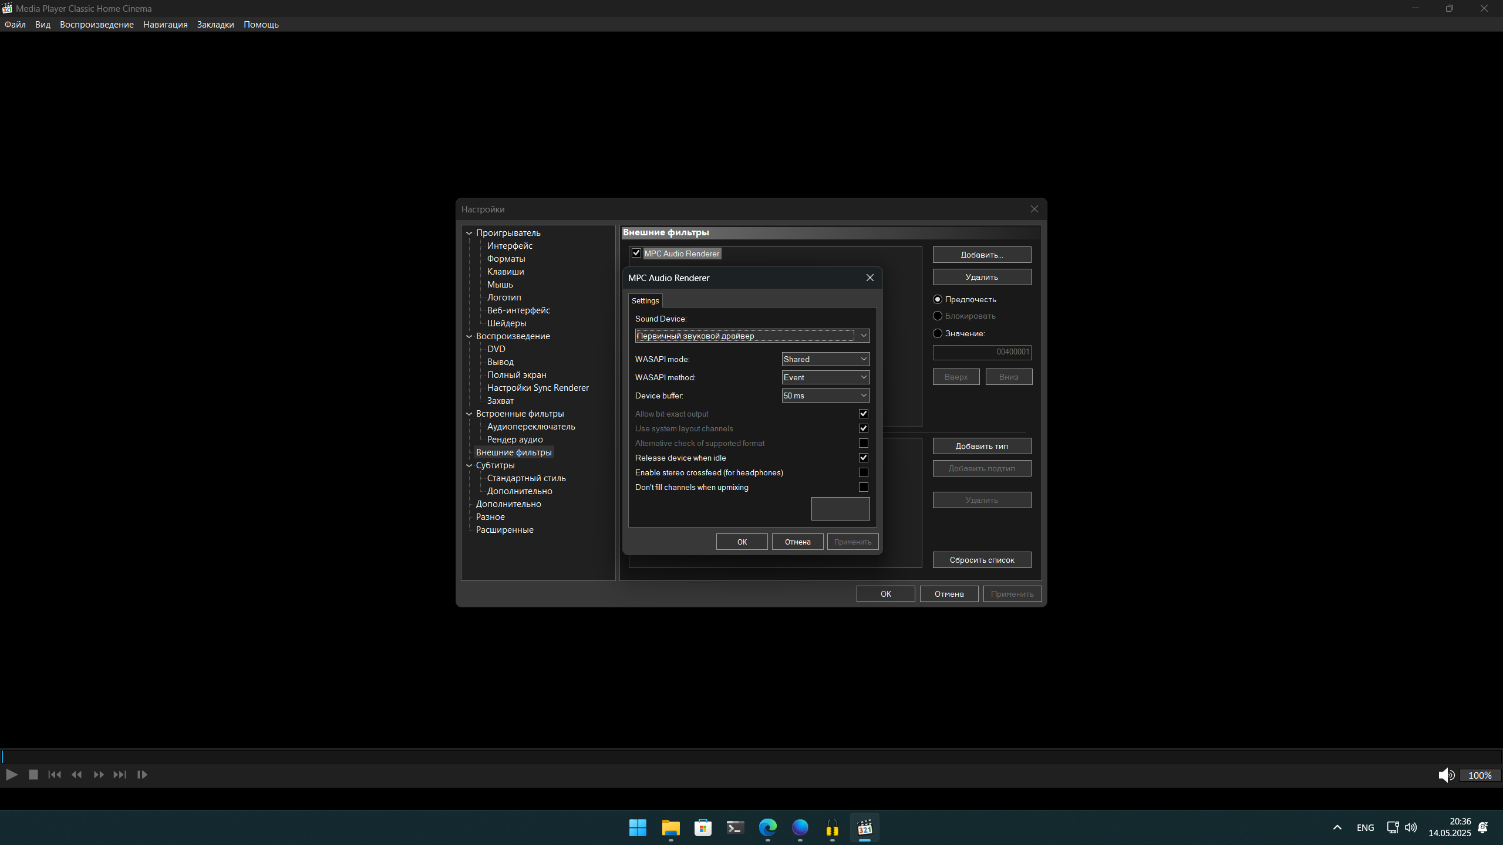Viewport: 1503px width, 845px height.
Task: Skip to the previous file icon
Action: pyautogui.click(x=55, y=775)
